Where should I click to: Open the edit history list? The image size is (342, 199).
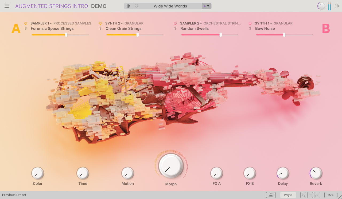pyautogui.click(x=310, y=195)
